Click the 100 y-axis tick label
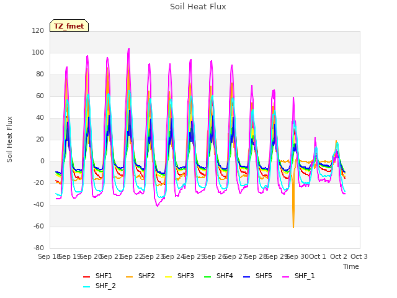This screenshot has height=298, width=397. click(38, 52)
